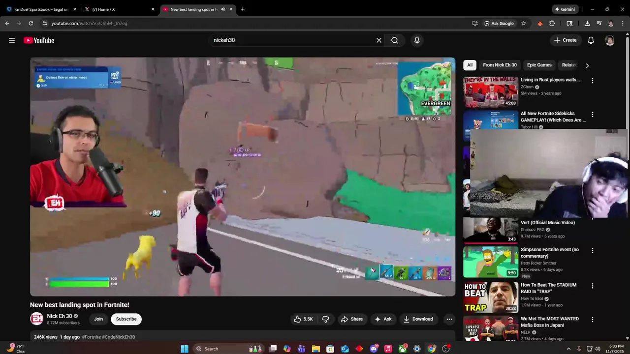
Task: Open the YouTube account avatar menu
Action: pyautogui.click(x=610, y=40)
